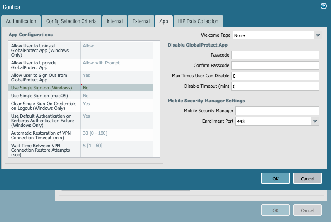Click the Passcode input field
This screenshot has height=222, width=331.
pos(275,55)
